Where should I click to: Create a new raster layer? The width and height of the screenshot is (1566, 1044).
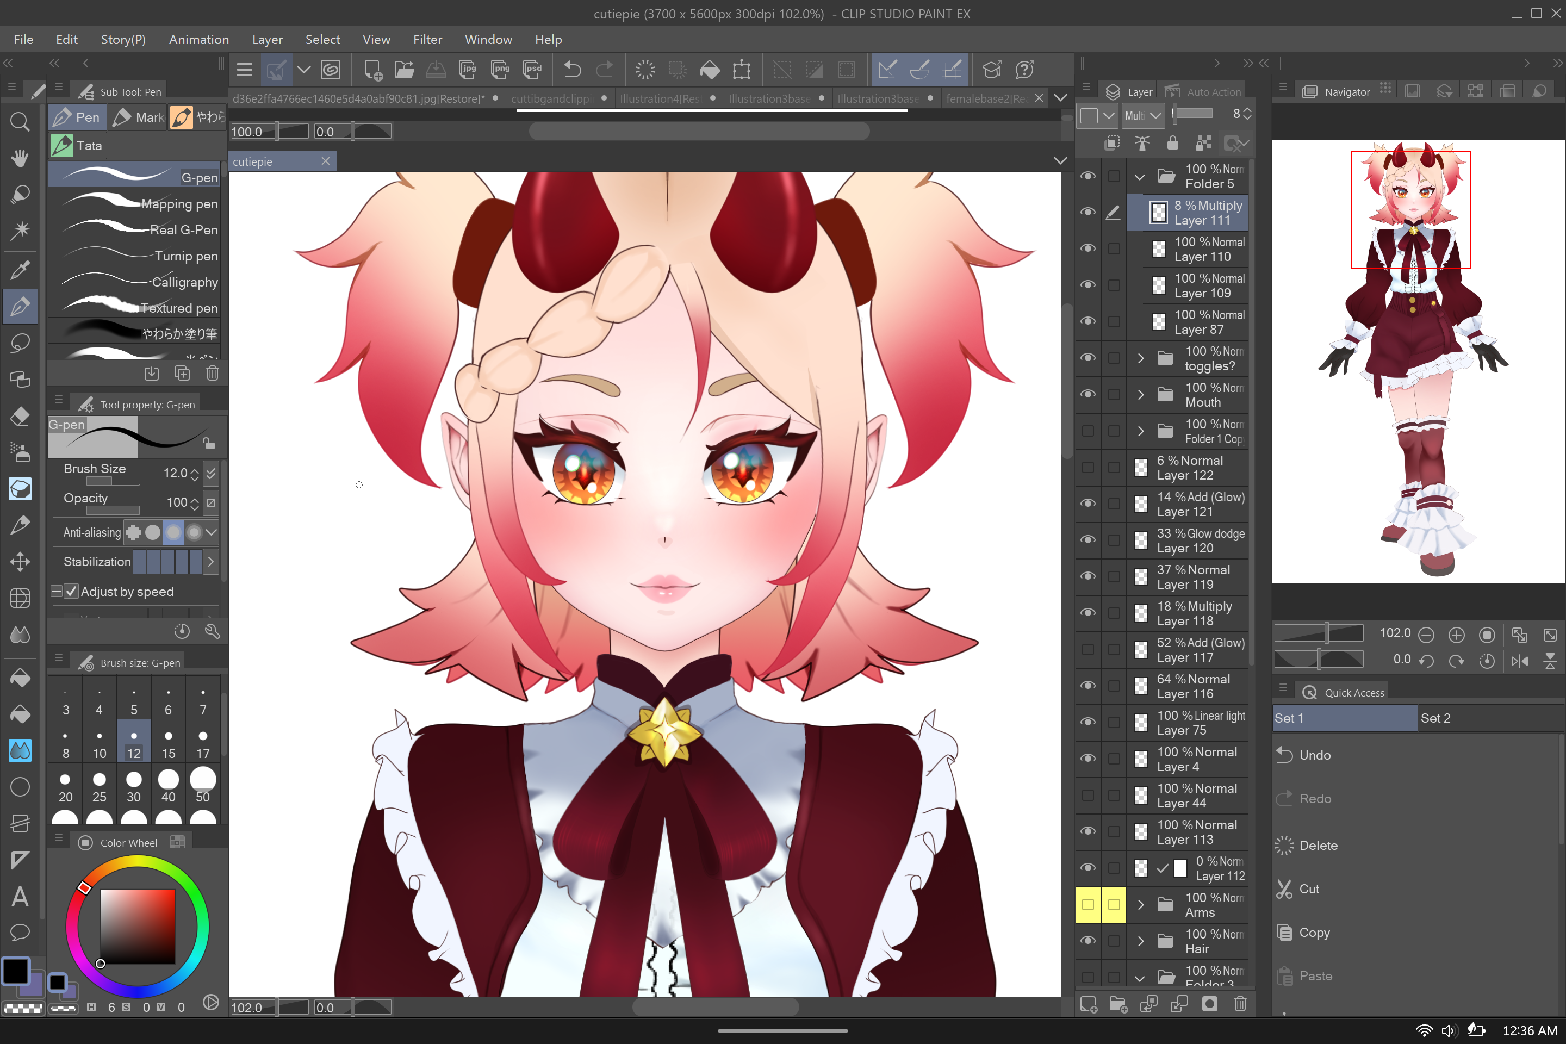(x=1088, y=1004)
